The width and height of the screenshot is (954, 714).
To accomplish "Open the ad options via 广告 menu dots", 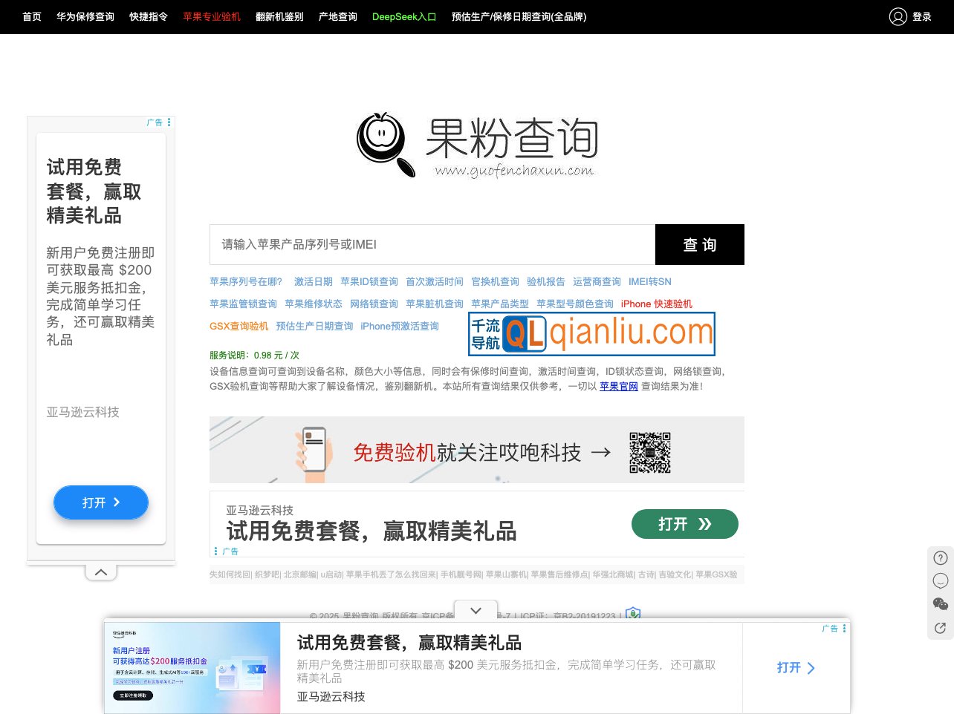I will coord(169,122).
